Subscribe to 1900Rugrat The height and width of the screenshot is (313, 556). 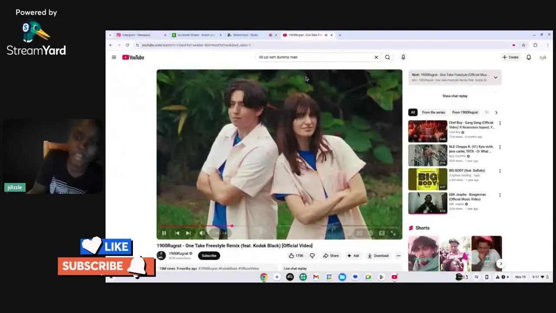point(209,256)
